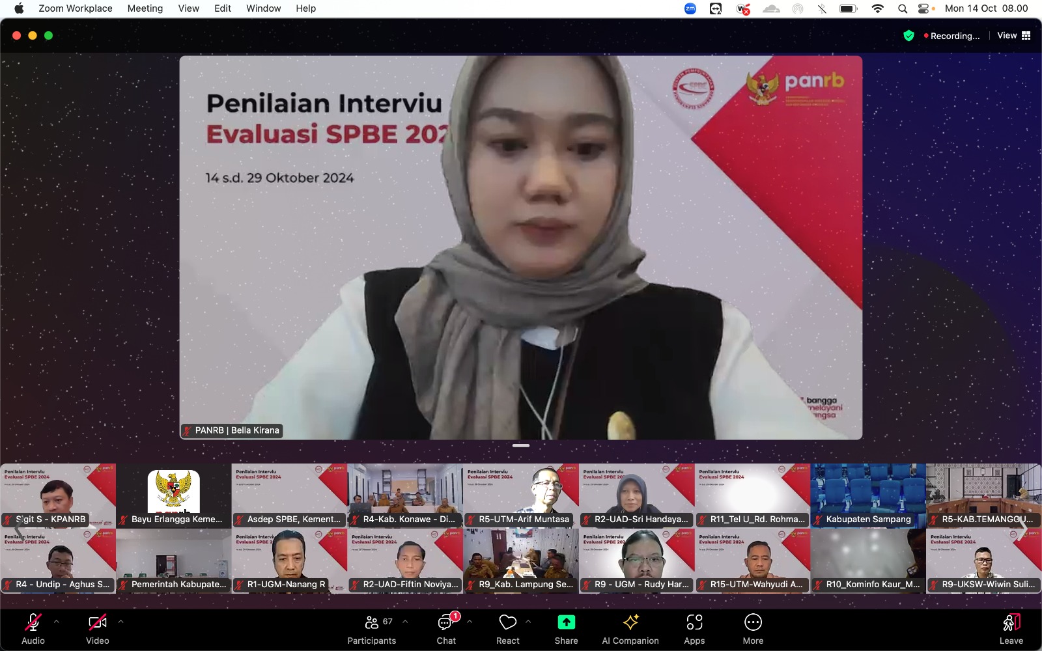Click AirDrop icon in menu bar
Screen dimensions: 1042x651
pos(798,8)
